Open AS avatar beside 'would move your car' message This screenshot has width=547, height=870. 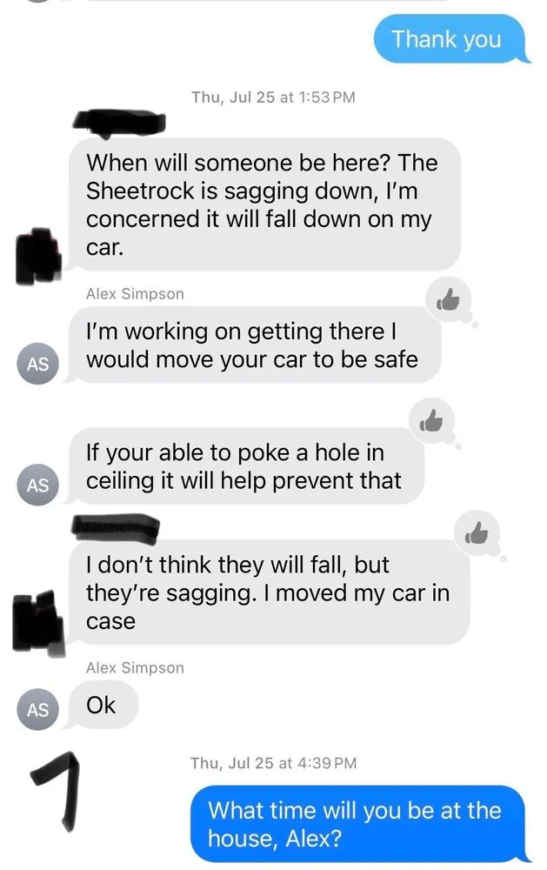[x=37, y=364]
